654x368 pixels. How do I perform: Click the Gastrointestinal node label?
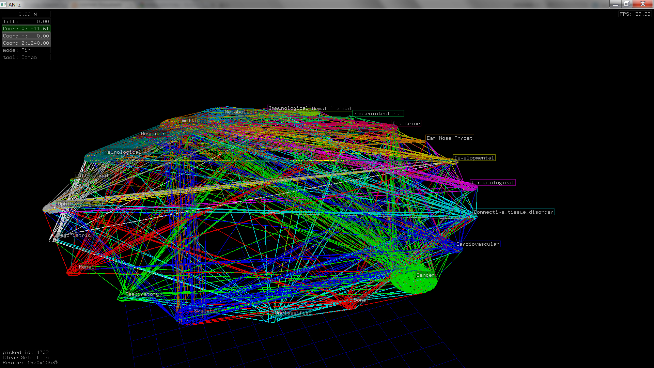[x=378, y=113]
